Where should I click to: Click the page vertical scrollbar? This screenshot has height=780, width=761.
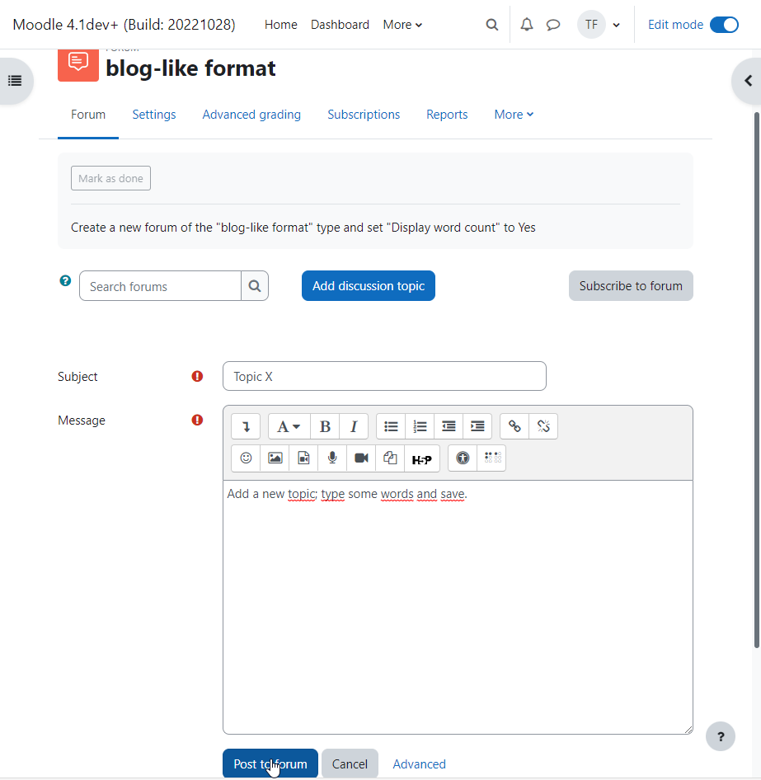[757, 379]
